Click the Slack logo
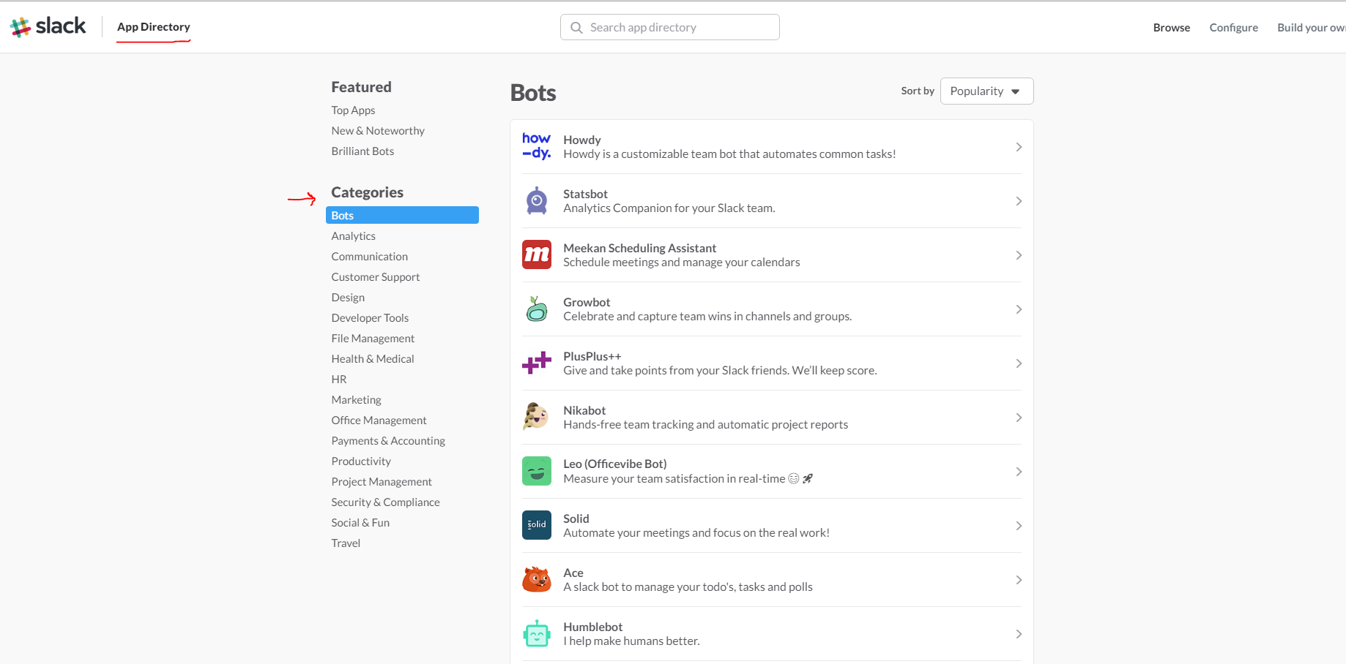1346x664 pixels. [x=48, y=26]
